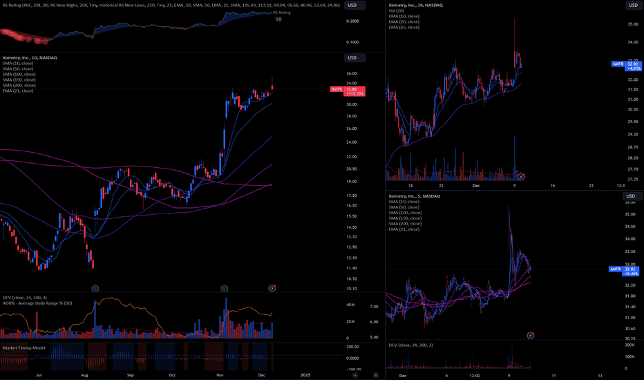644x380 pixels.
Task: Open USD currency selector on 1h chart
Action: [x=633, y=6]
